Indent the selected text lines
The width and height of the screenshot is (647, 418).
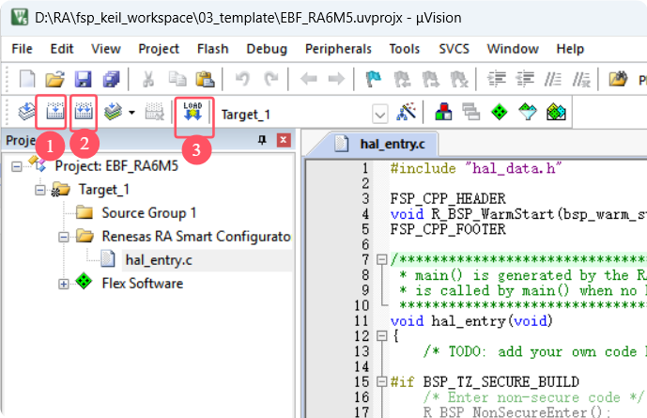point(497,78)
